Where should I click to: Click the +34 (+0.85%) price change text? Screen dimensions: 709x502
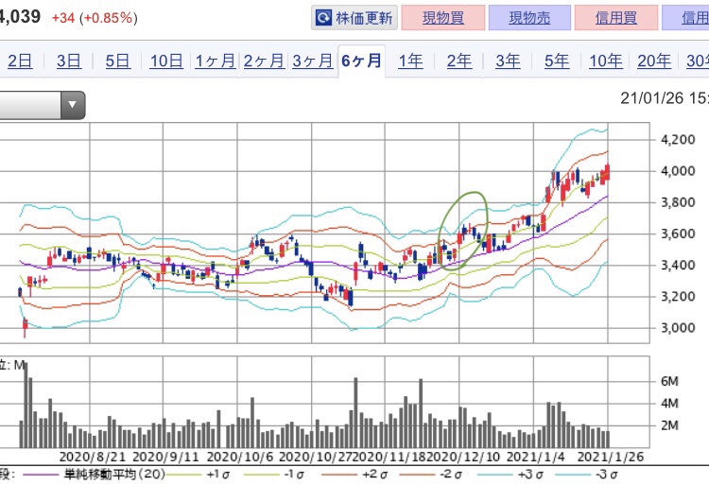(95, 18)
